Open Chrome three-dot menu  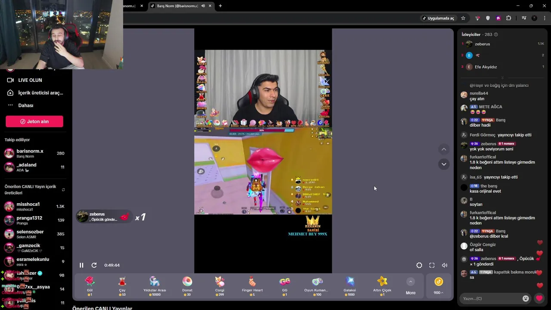(545, 18)
